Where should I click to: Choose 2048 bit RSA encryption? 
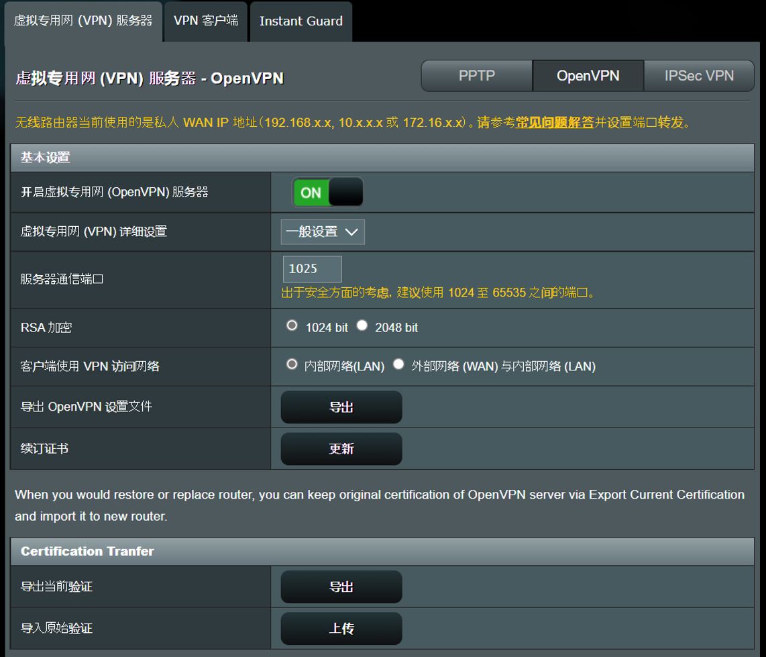click(362, 325)
